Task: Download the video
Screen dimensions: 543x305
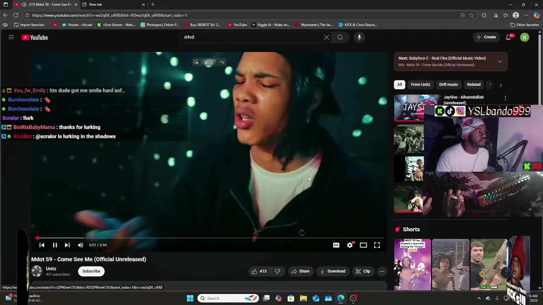Action: pos(333,271)
